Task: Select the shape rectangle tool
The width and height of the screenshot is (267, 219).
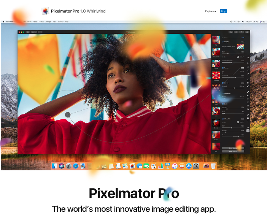Action: pos(248,118)
